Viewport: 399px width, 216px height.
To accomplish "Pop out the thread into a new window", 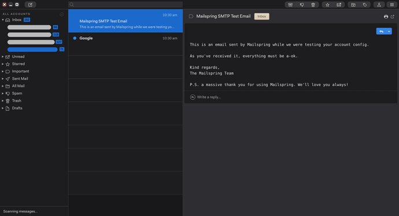I will (393, 17).
